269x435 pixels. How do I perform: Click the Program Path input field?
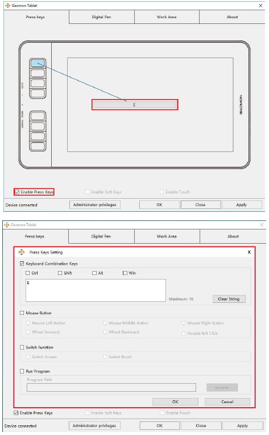(x=111, y=387)
